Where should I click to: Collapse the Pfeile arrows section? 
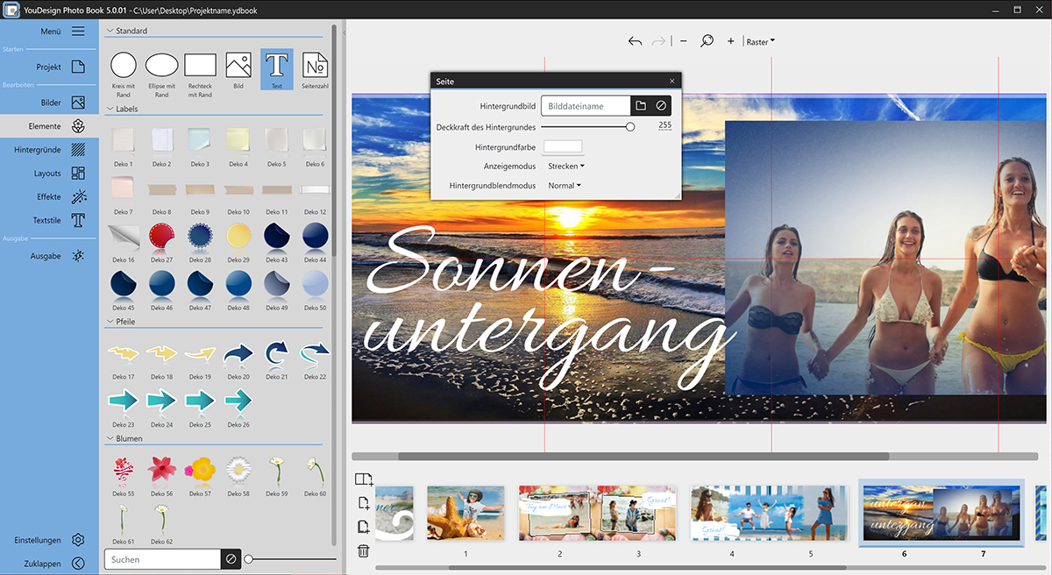click(x=110, y=322)
